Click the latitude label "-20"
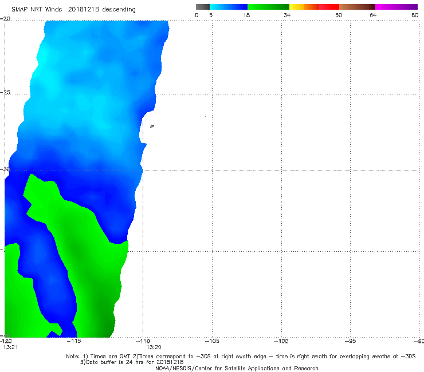This screenshot has height=372, width=424. pyautogui.click(x=5, y=18)
